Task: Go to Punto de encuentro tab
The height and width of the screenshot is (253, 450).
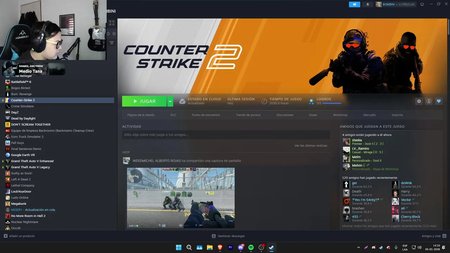Action: (x=206, y=115)
